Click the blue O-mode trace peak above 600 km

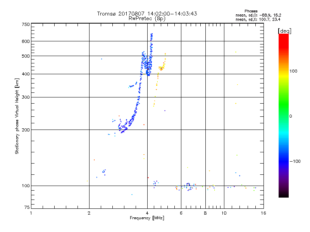(x=152, y=36)
